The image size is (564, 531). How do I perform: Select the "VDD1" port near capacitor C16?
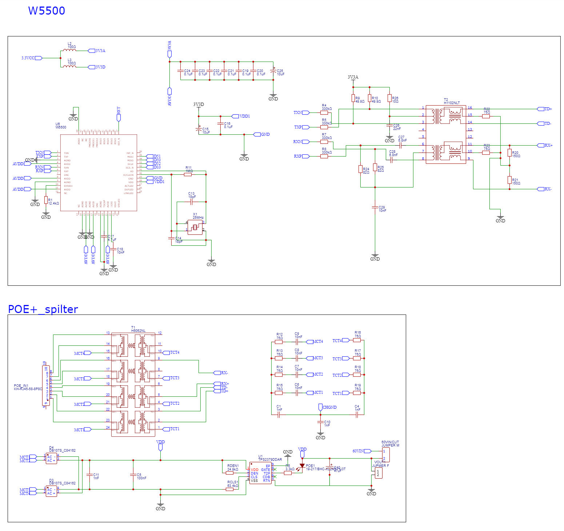pos(241,116)
